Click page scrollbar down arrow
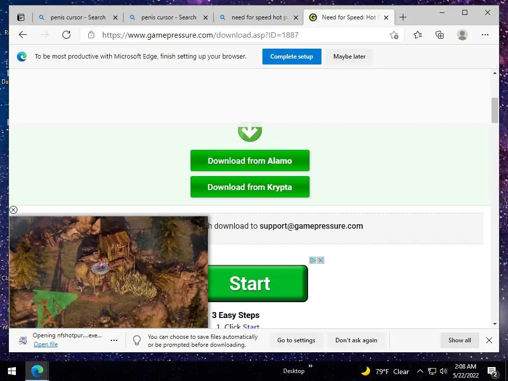 point(495,324)
